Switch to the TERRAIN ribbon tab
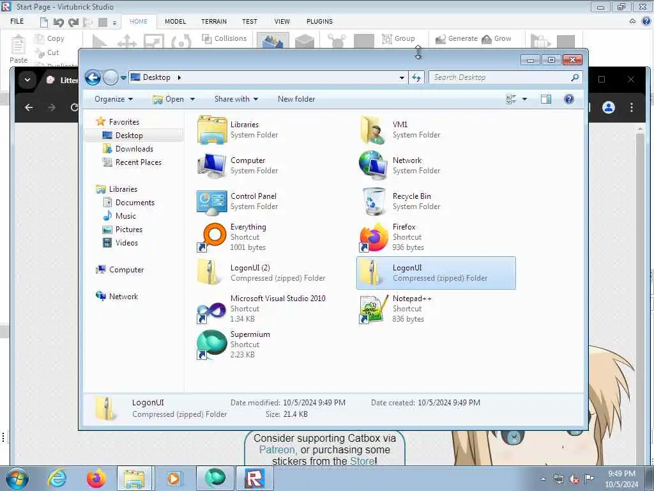Screen dimensions: 654x491 pos(214,21)
